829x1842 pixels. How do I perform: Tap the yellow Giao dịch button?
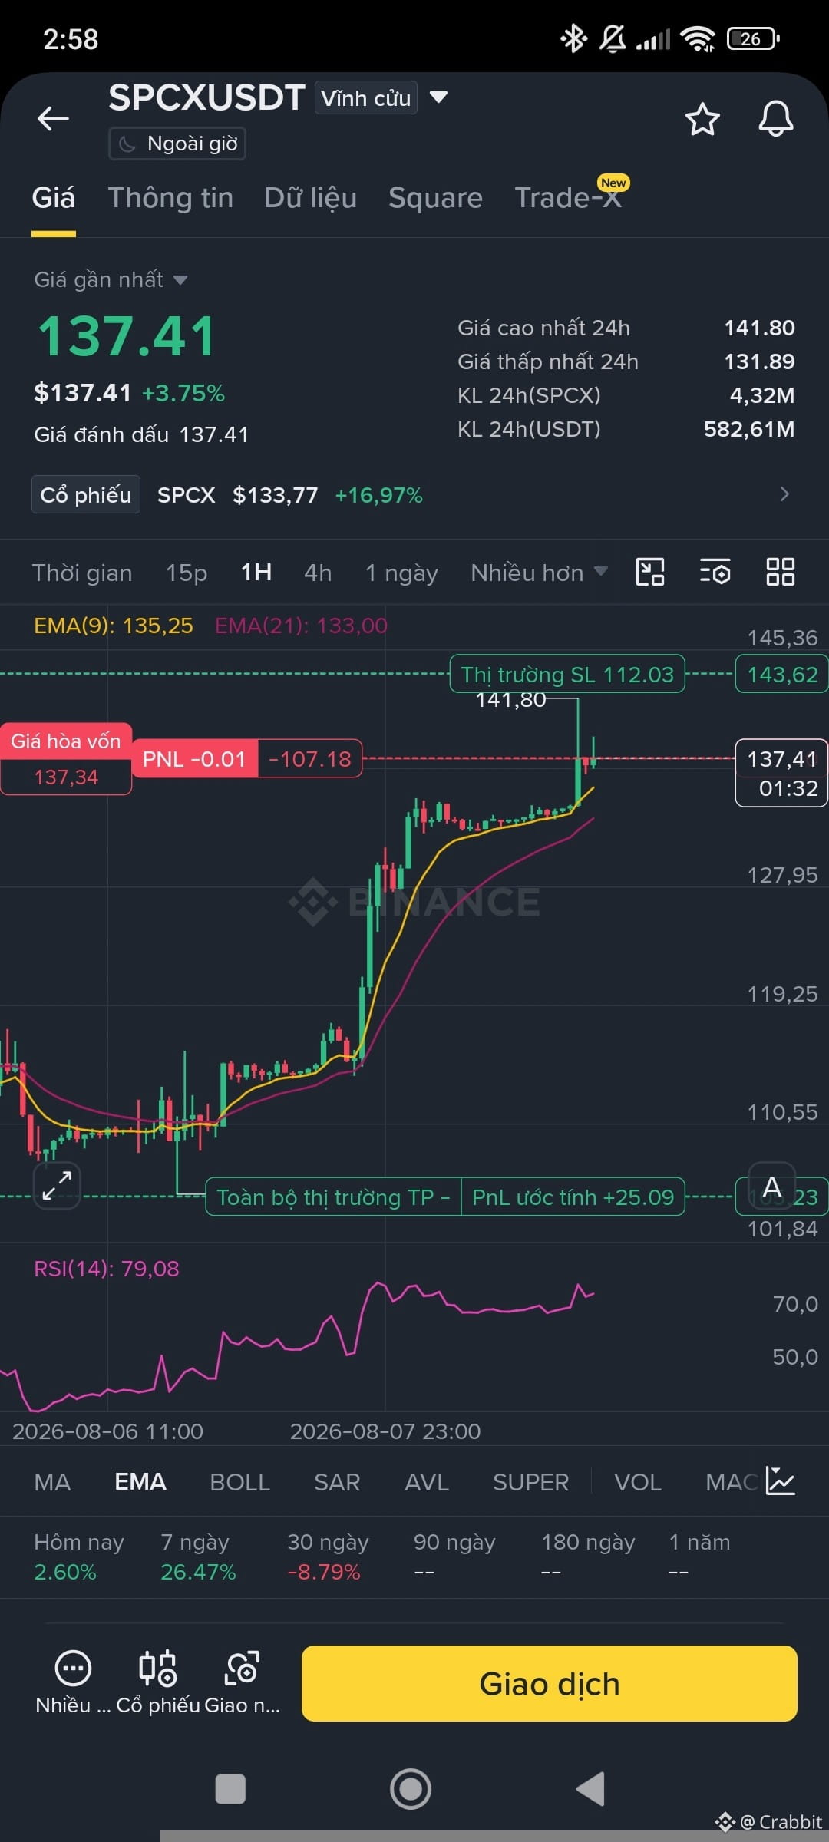point(550,1684)
